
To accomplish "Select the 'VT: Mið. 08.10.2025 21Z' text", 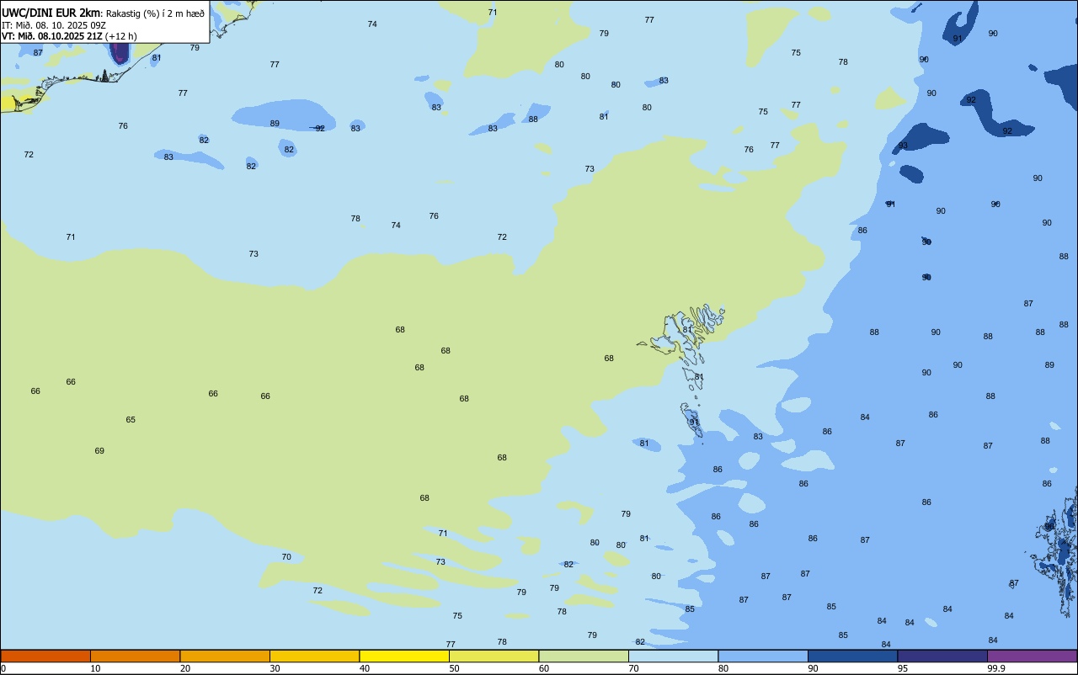I will point(52,36).
